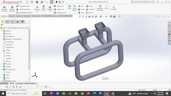
Task: Select the Wrap feature
Action: (x=89, y=6)
